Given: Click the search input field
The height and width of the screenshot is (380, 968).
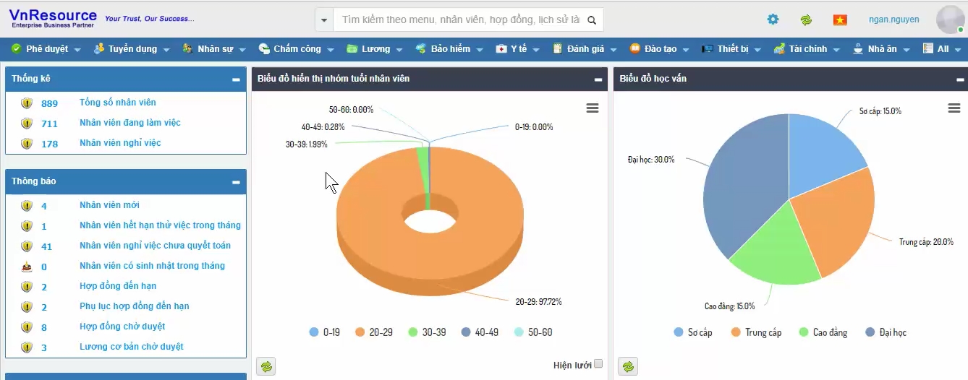Looking at the screenshot, I should pos(460,20).
